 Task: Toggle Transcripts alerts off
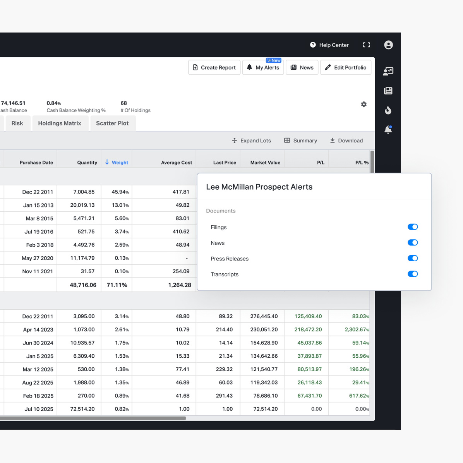tap(413, 274)
